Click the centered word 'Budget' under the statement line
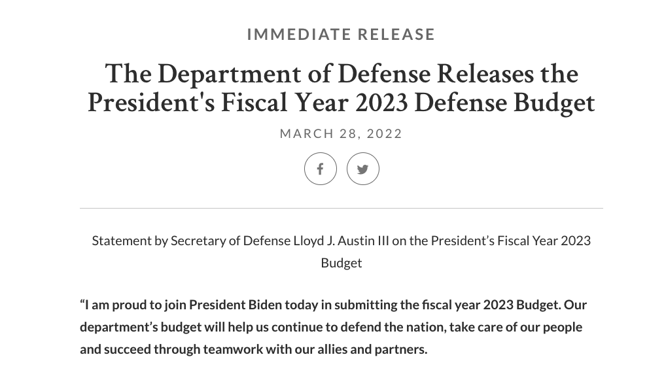The width and height of the screenshot is (666, 376). (x=341, y=263)
